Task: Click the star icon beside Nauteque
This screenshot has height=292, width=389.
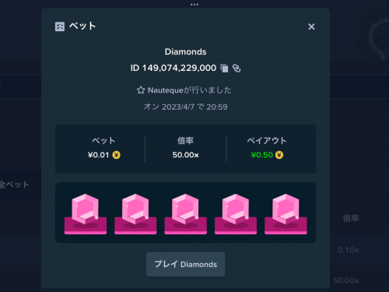Action: (141, 90)
